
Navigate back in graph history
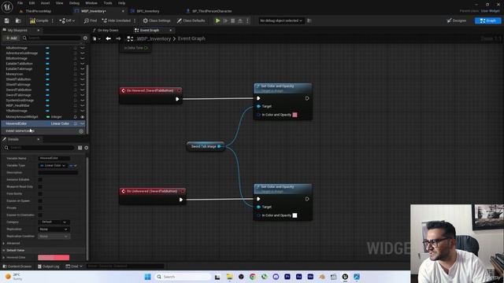(x=109, y=39)
